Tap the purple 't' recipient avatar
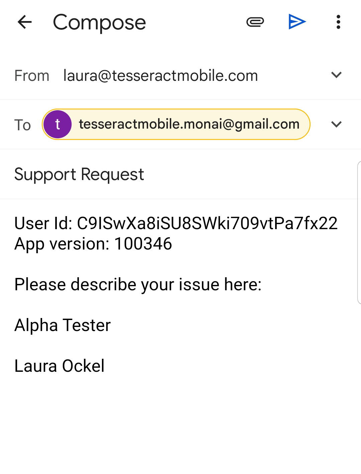 [57, 124]
